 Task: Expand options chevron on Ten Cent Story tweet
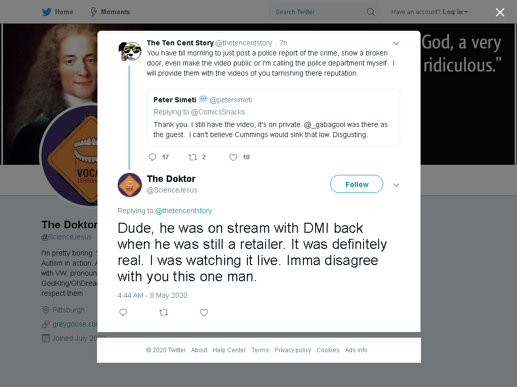point(396,43)
